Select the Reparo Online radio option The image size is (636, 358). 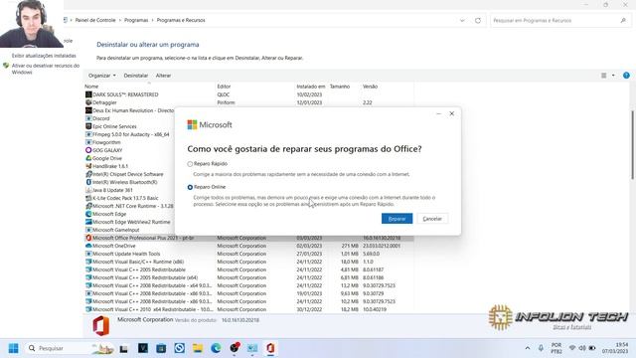coord(190,187)
